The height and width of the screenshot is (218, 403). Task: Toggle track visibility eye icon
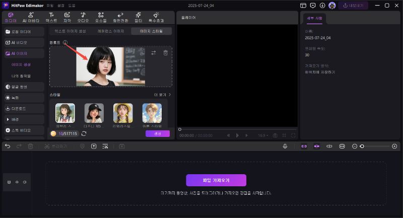(x=17, y=182)
